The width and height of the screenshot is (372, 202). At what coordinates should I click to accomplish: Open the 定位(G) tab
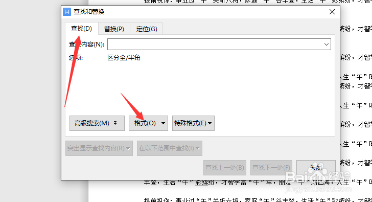pos(147,29)
